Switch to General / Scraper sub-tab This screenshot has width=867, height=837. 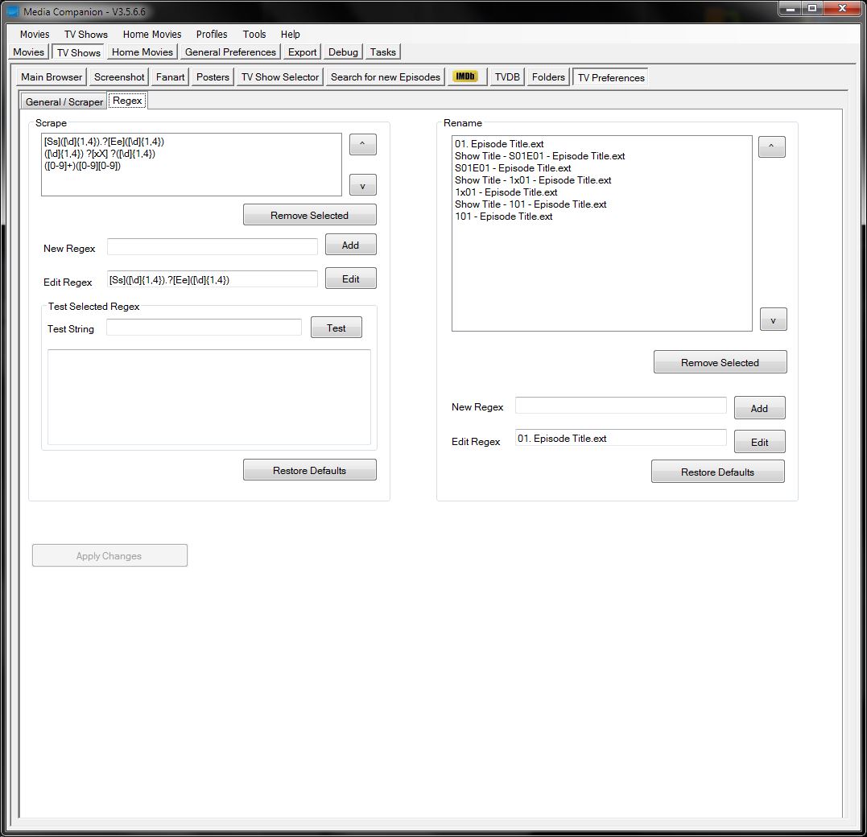tap(64, 101)
